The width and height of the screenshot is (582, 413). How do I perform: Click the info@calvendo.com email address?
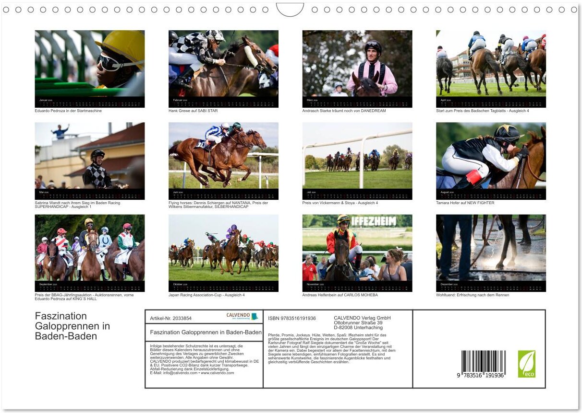point(173,373)
